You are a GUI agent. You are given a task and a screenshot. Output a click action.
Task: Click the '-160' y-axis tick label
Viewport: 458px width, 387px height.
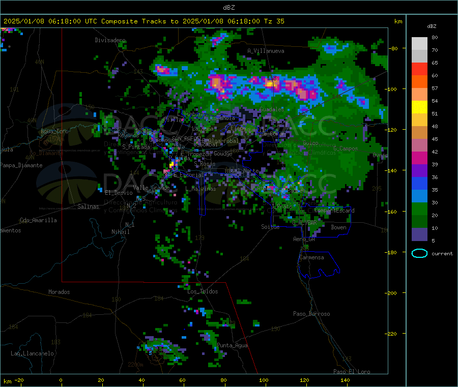click(x=392, y=212)
